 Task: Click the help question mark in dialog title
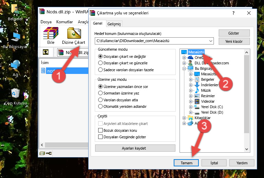tap(233, 13)
